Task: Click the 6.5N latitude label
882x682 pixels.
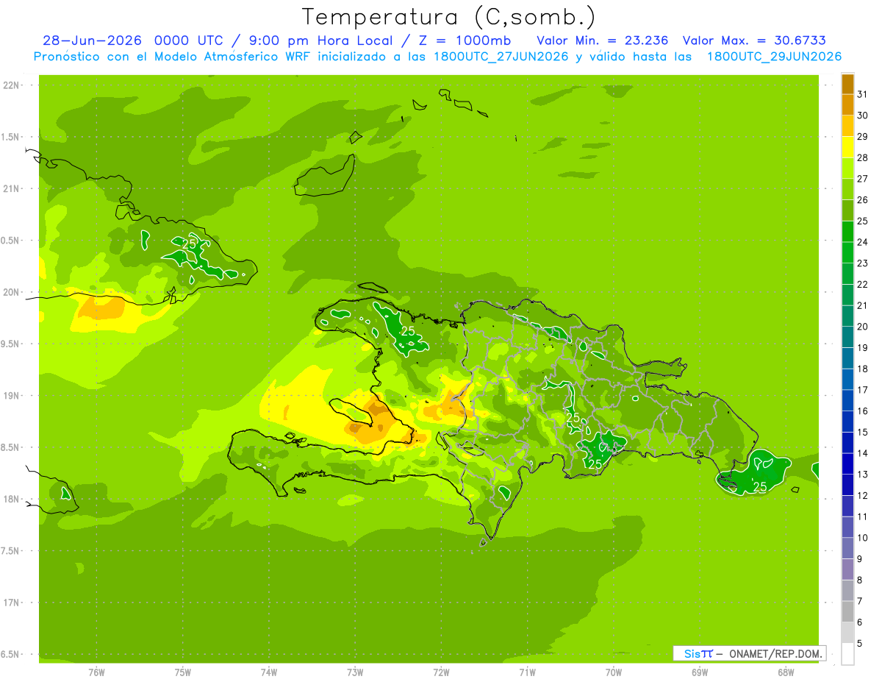Action: (10, 655)
